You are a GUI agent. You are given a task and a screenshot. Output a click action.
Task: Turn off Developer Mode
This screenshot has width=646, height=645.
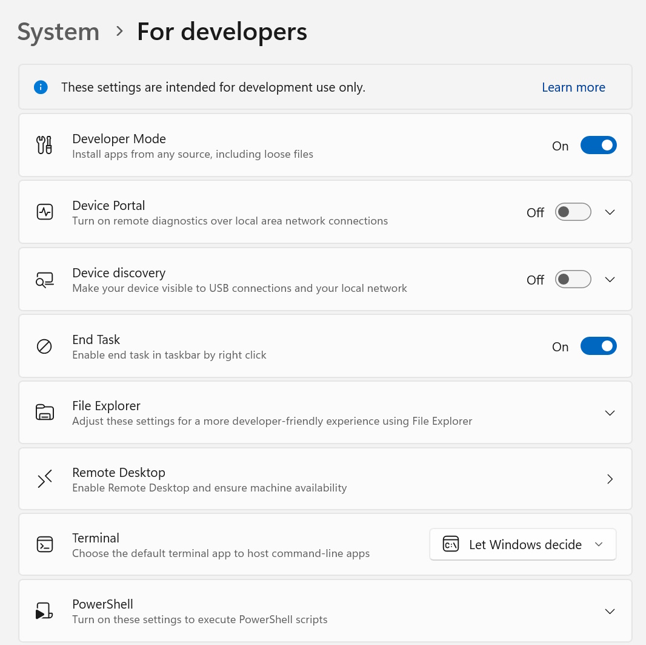coord(599,145)
